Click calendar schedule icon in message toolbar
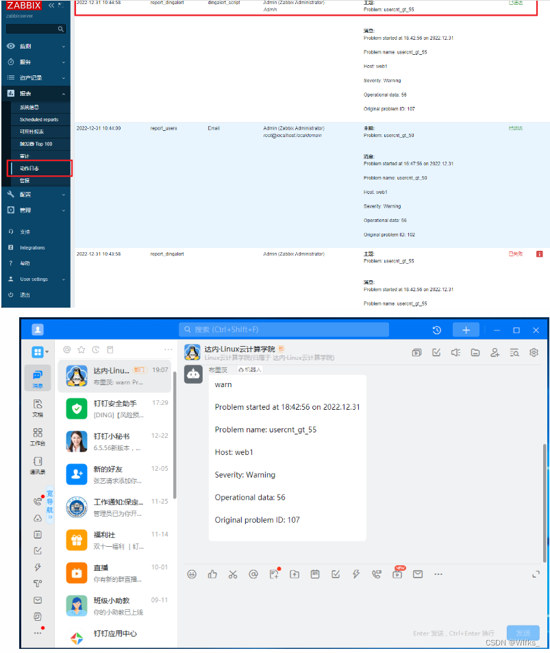Screen dimensions: 550x653 pyautogui.click(x=315, y=574)
